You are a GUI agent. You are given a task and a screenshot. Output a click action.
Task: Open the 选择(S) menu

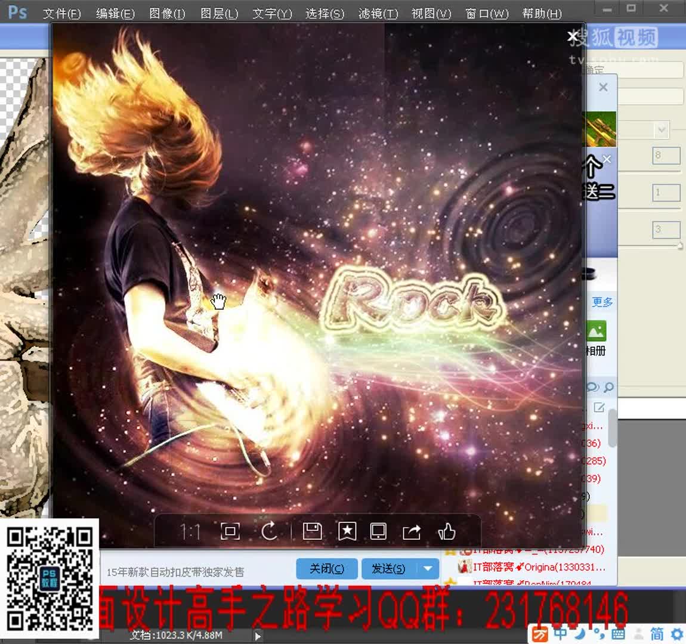coord(325,14)
